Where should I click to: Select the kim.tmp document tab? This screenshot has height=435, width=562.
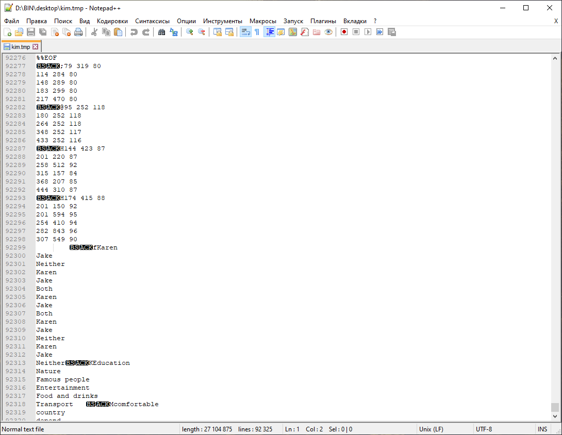click(21, 46)
